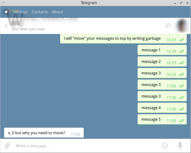Click the 'I will "move" your messages' bubble
Screen dimensions: 191x153
(123, 39)
